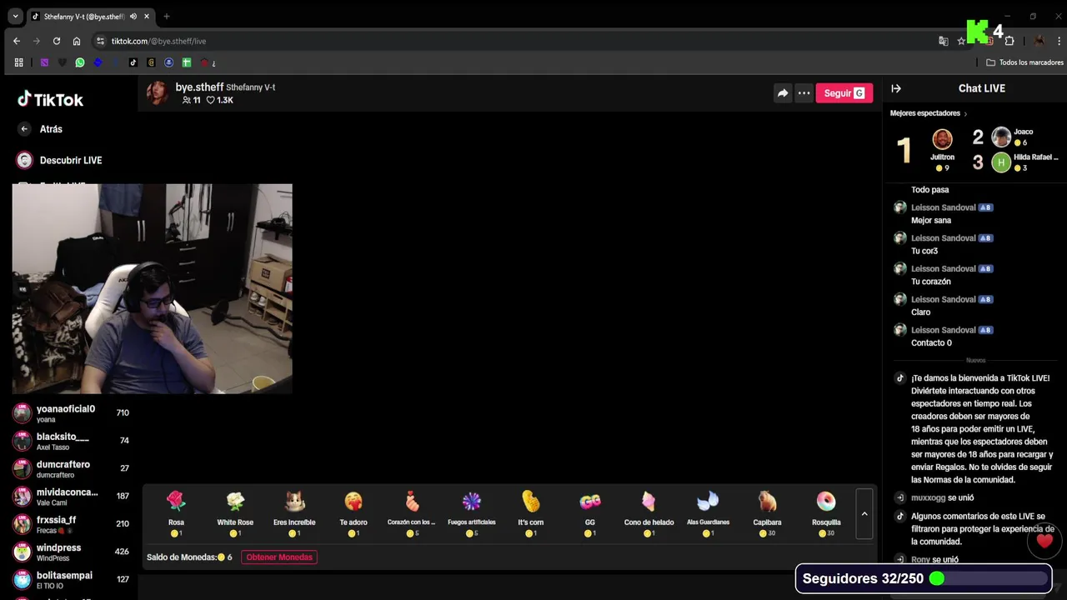This screenshot has width=1067, height=600.
Task: Send the Rosa gift
Action: (176, 513)
